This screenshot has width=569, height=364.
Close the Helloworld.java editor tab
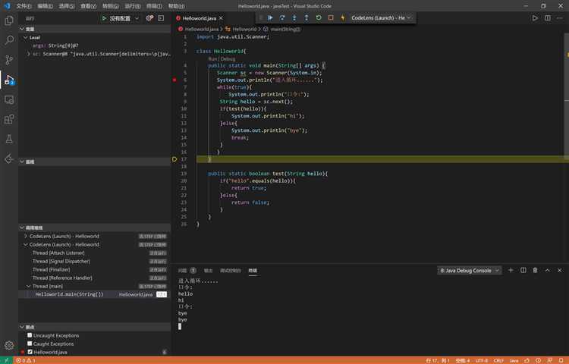click(x=221, y=18)
